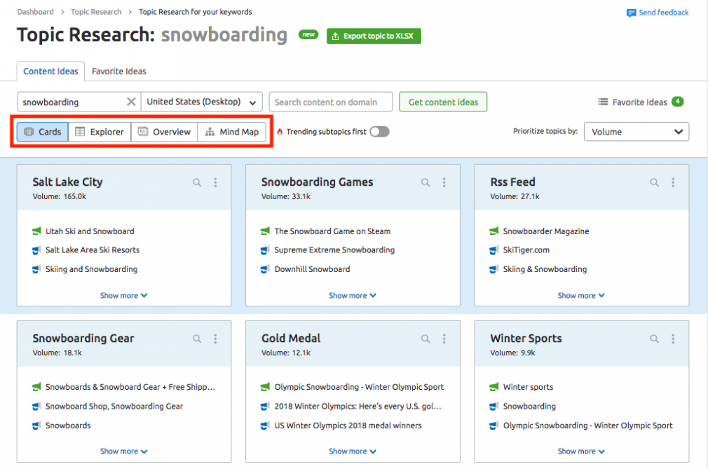Click Export topic to XLSX button
This screenshot has width=708, height=469.
tap(374, 36)
